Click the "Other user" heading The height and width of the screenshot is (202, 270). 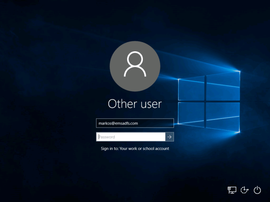click(x=135, y=104)
